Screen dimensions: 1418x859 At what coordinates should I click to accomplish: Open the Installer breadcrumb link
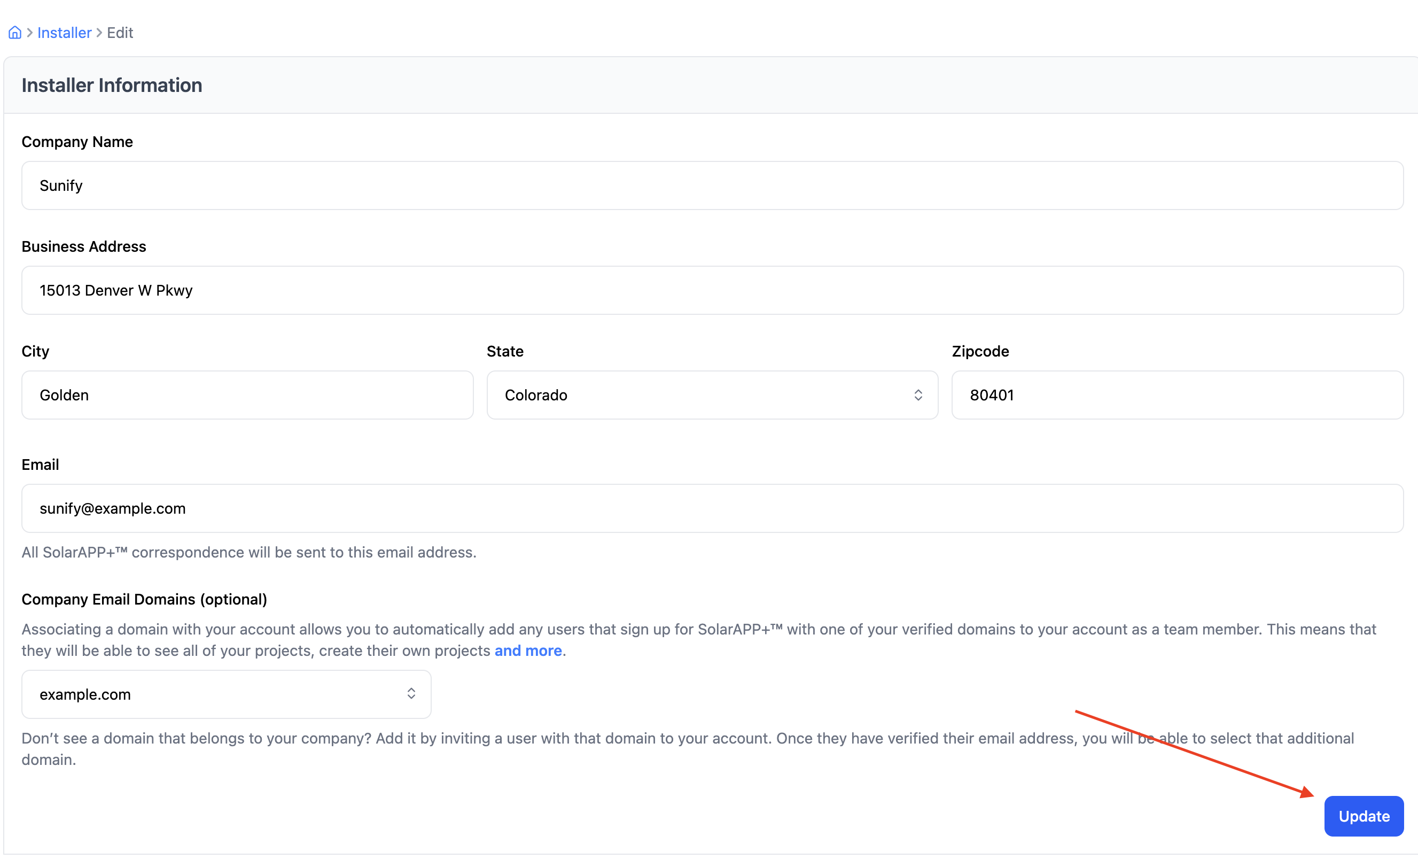65,33
